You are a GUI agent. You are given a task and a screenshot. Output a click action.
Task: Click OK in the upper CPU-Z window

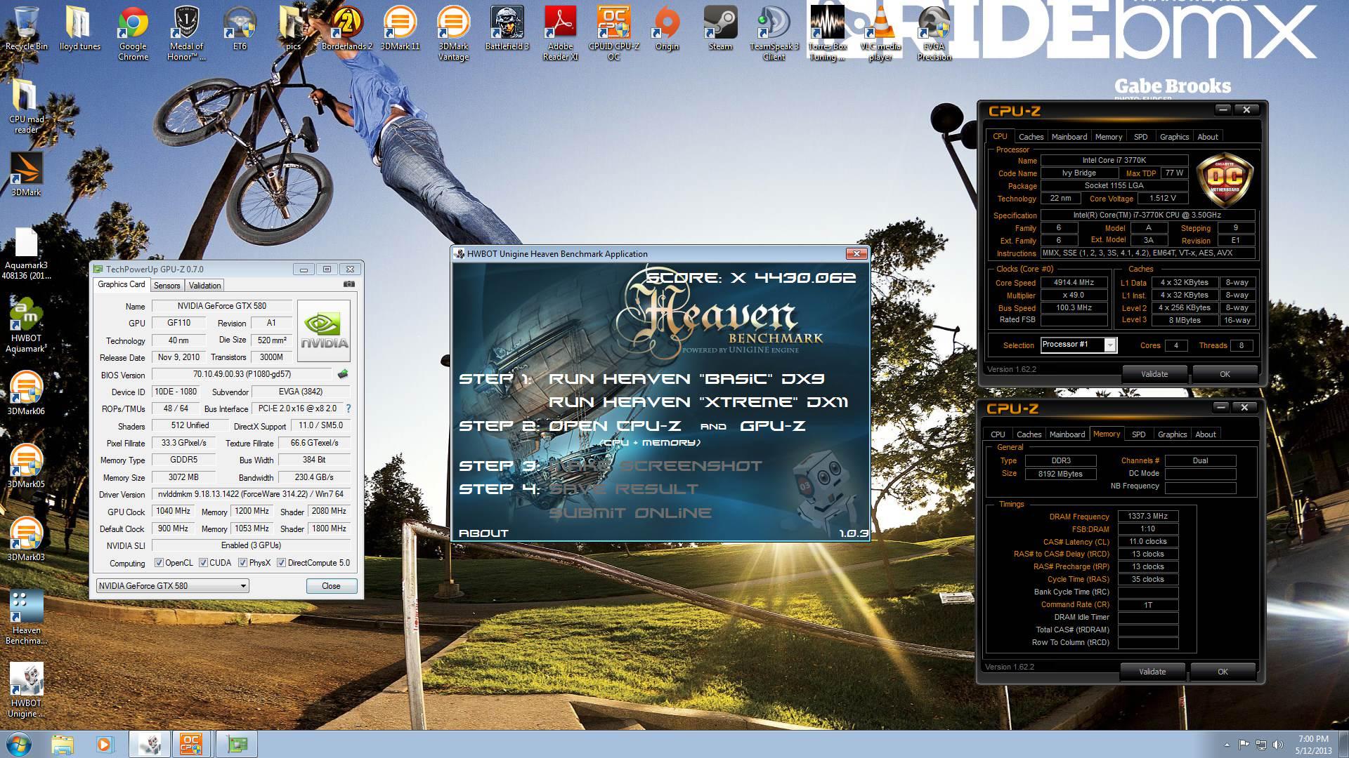click(x=1225, y=374)
